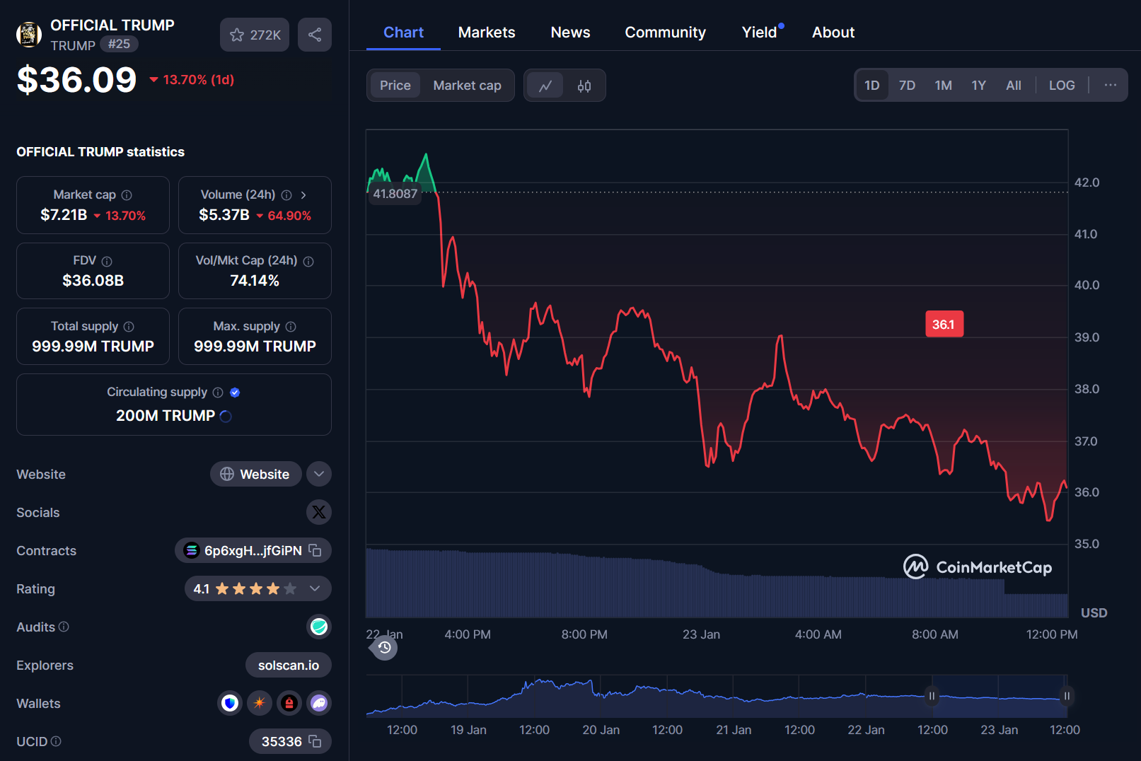Open the News tab
The height and width of the screenshot is (761, 1141).
570,33
